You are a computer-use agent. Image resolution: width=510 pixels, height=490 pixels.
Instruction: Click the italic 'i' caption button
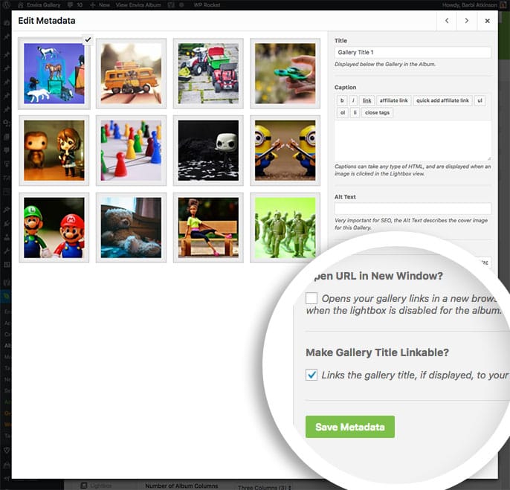click(353, 100)
